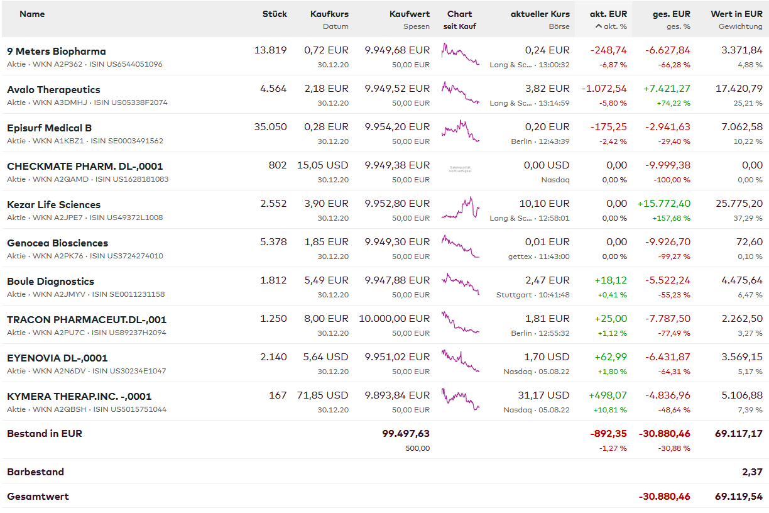Image resolution: width=769 pixels, height=513 pixels.
Task: Sort the table by Name column
Action: 32,14
